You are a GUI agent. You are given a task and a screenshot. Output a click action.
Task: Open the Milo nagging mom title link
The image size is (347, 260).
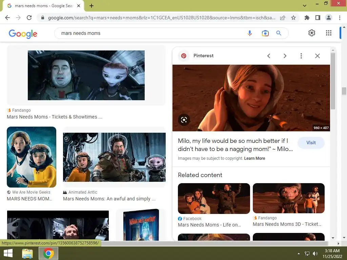coord(235,145)
